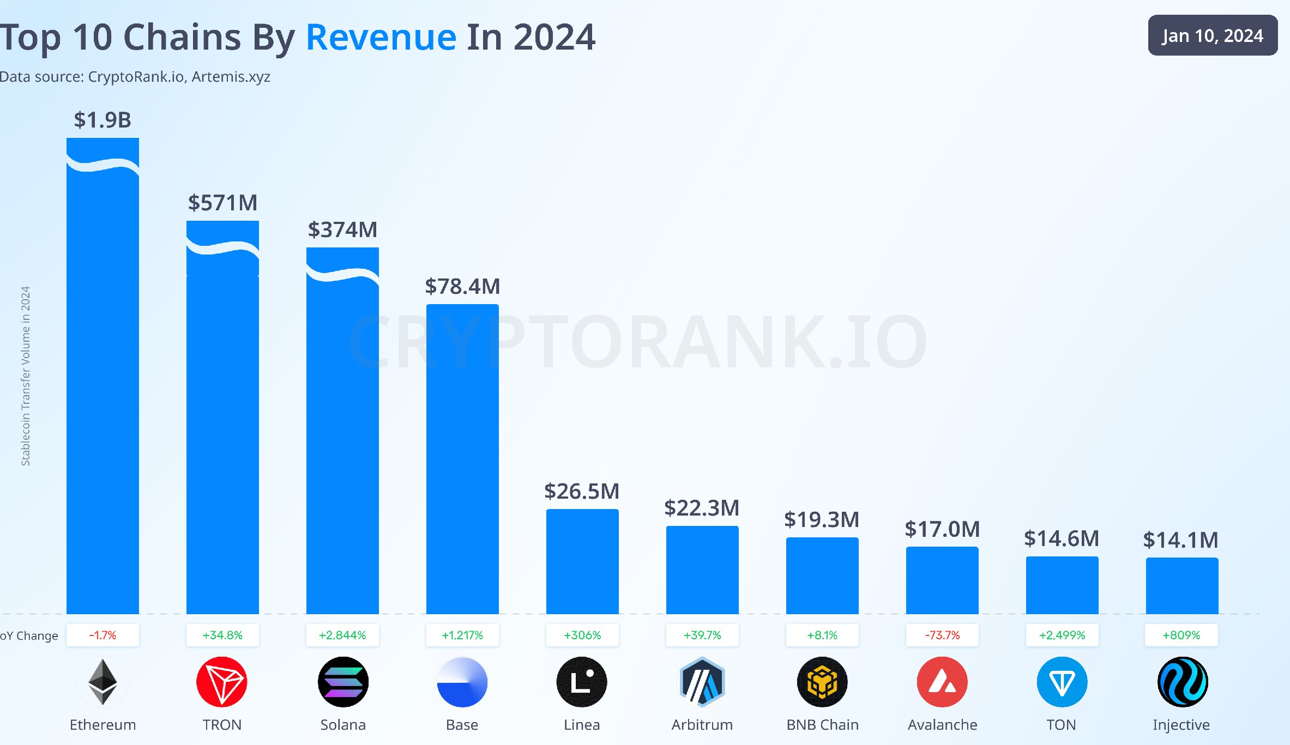Image resolution: width=1290 pixels, height=745 pixels.
Task: Select the TON +2,499% change badge
Action: [1062, 635]
